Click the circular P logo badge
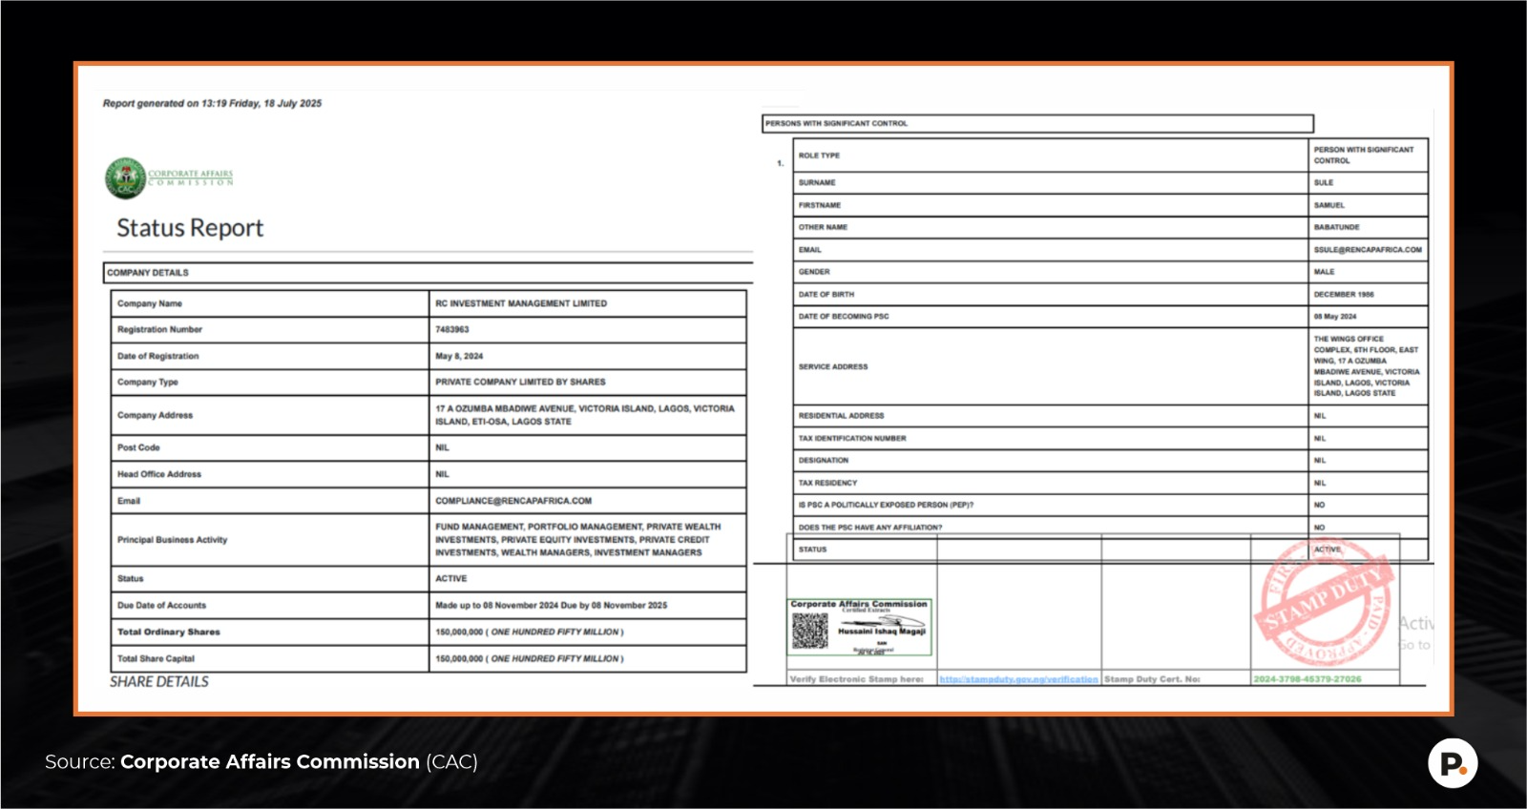 1453,763
